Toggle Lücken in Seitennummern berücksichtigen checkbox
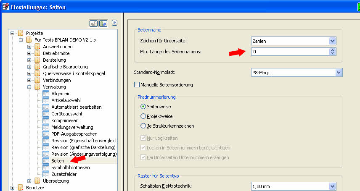This screenshot has height=191, width=360. (x=143, y=148)
